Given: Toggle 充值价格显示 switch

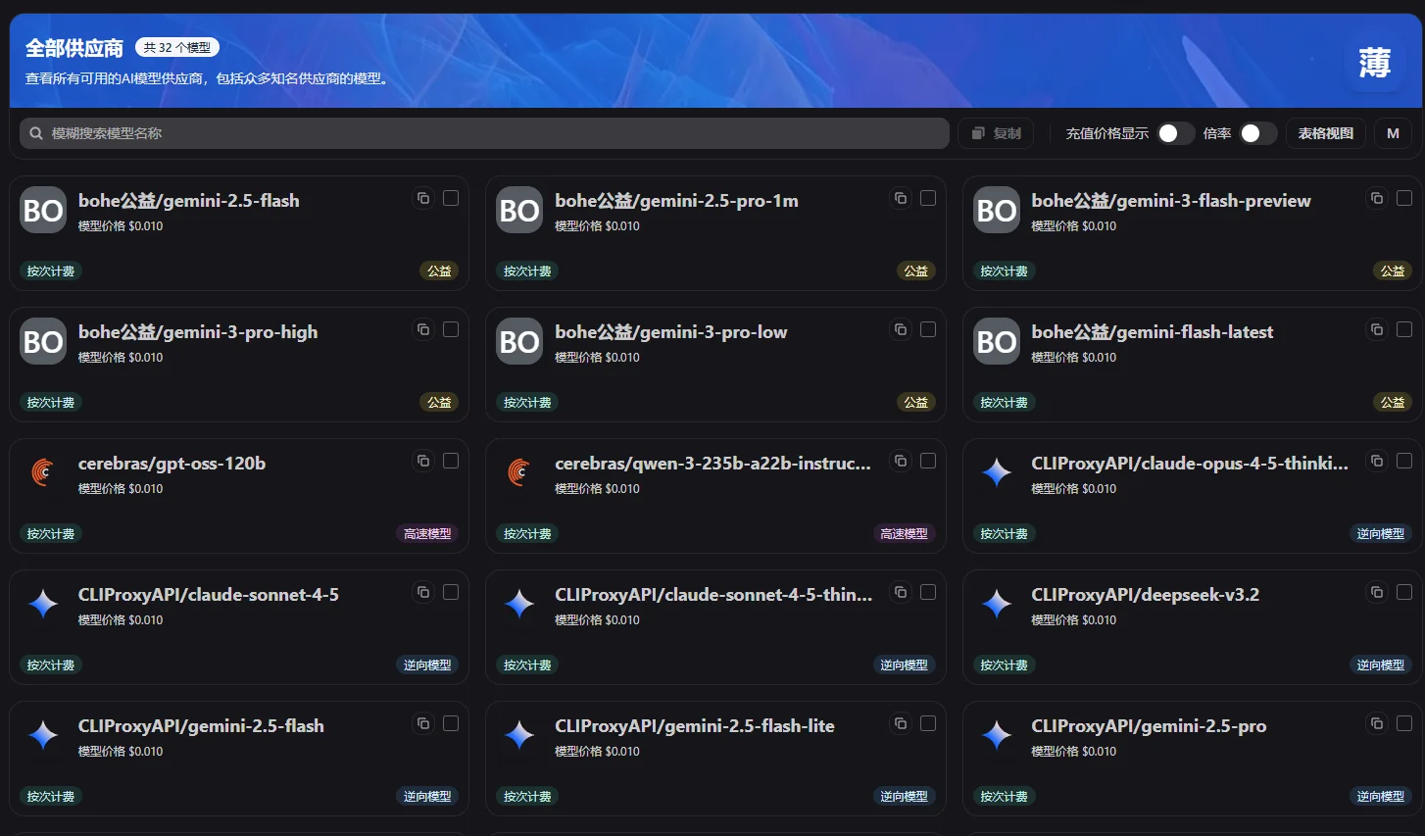Looking at the screenshot, I should 1175,133.
